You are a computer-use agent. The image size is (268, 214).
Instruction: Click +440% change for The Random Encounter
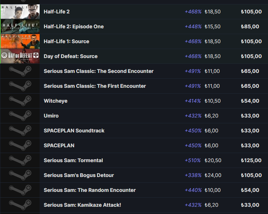pos(193,190)
